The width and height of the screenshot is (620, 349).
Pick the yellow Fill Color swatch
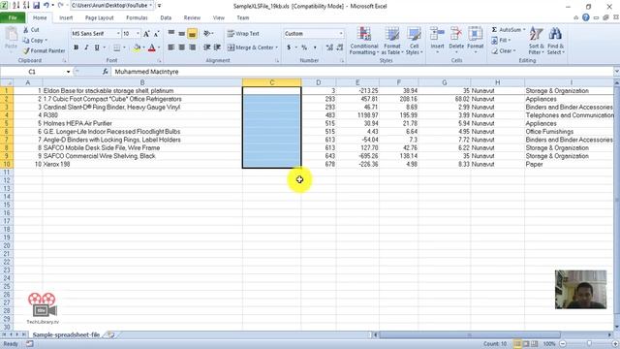click(137, 48)
